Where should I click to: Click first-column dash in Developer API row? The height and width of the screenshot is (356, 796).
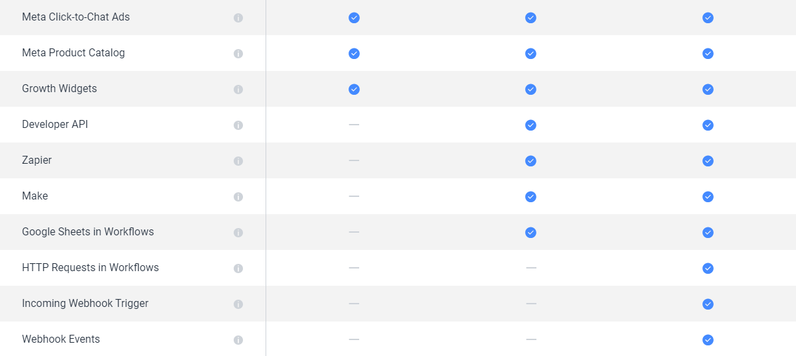point(354,125)
